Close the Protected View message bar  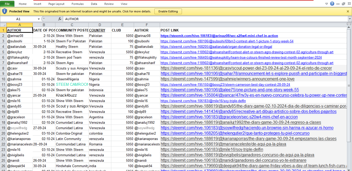tap(348, 11)
